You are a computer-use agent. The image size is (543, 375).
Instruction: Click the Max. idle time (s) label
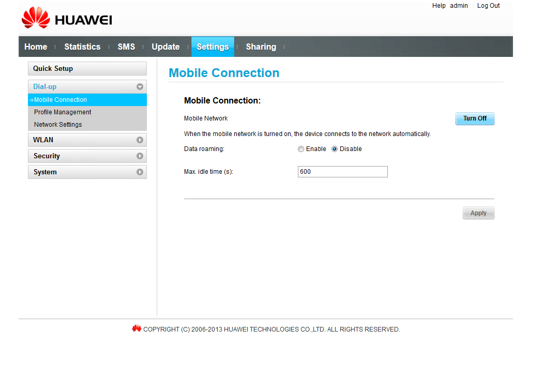[208, 172]
